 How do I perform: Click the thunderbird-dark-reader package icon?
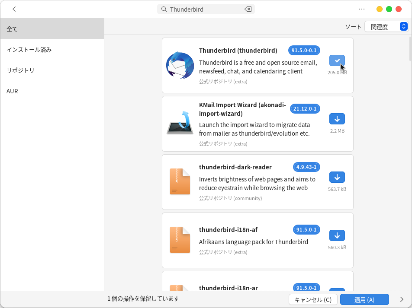click(x=180, y=182)
